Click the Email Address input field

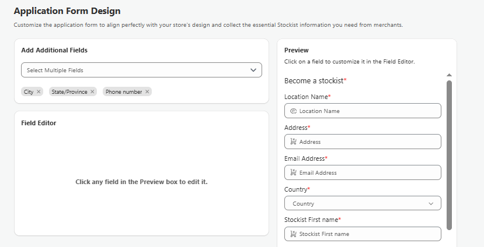(x=368, y=172)
